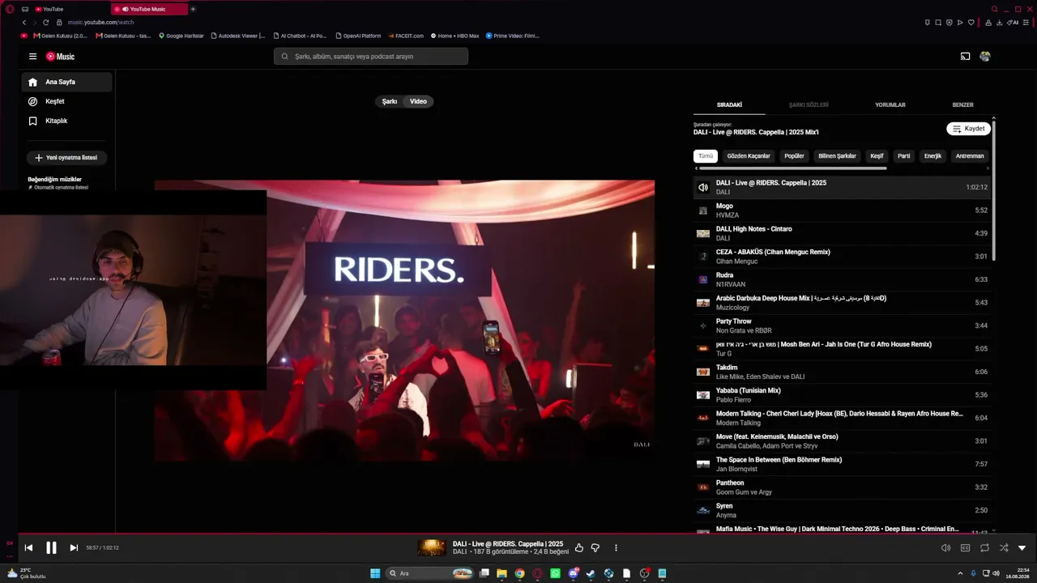
Task: Click the Syren by Anyma queue thumbnail
Action: click(703, 511)
